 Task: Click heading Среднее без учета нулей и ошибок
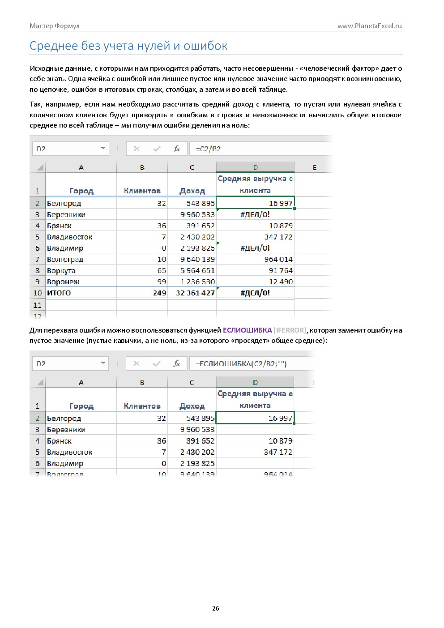pyautogui.click(x=128, y=46)
